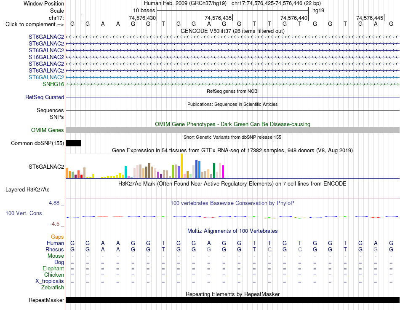
Task: Click the green SNHG16 transcript arrow line
Action: (232, 84)
